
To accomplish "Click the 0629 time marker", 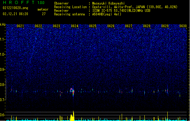I will pos(165,26).
